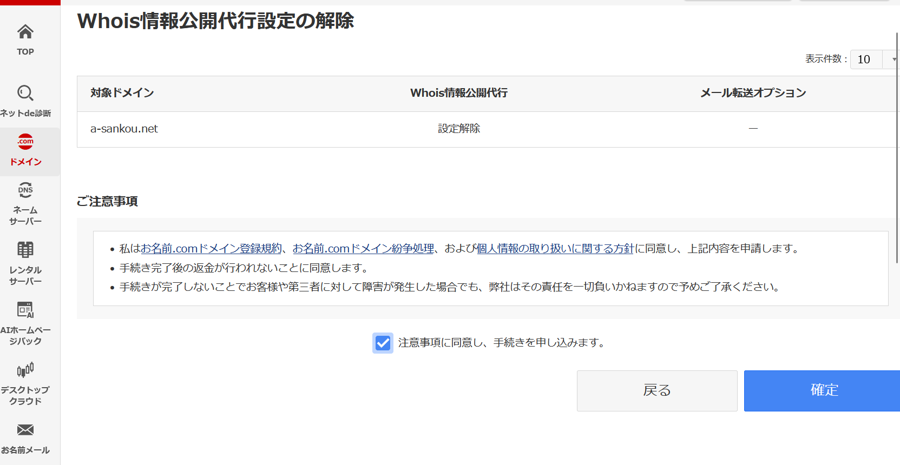Select the .com ドメイン sidebar icon
The width and height of the screenshot is (900, 465).
(x=25, y=142)
